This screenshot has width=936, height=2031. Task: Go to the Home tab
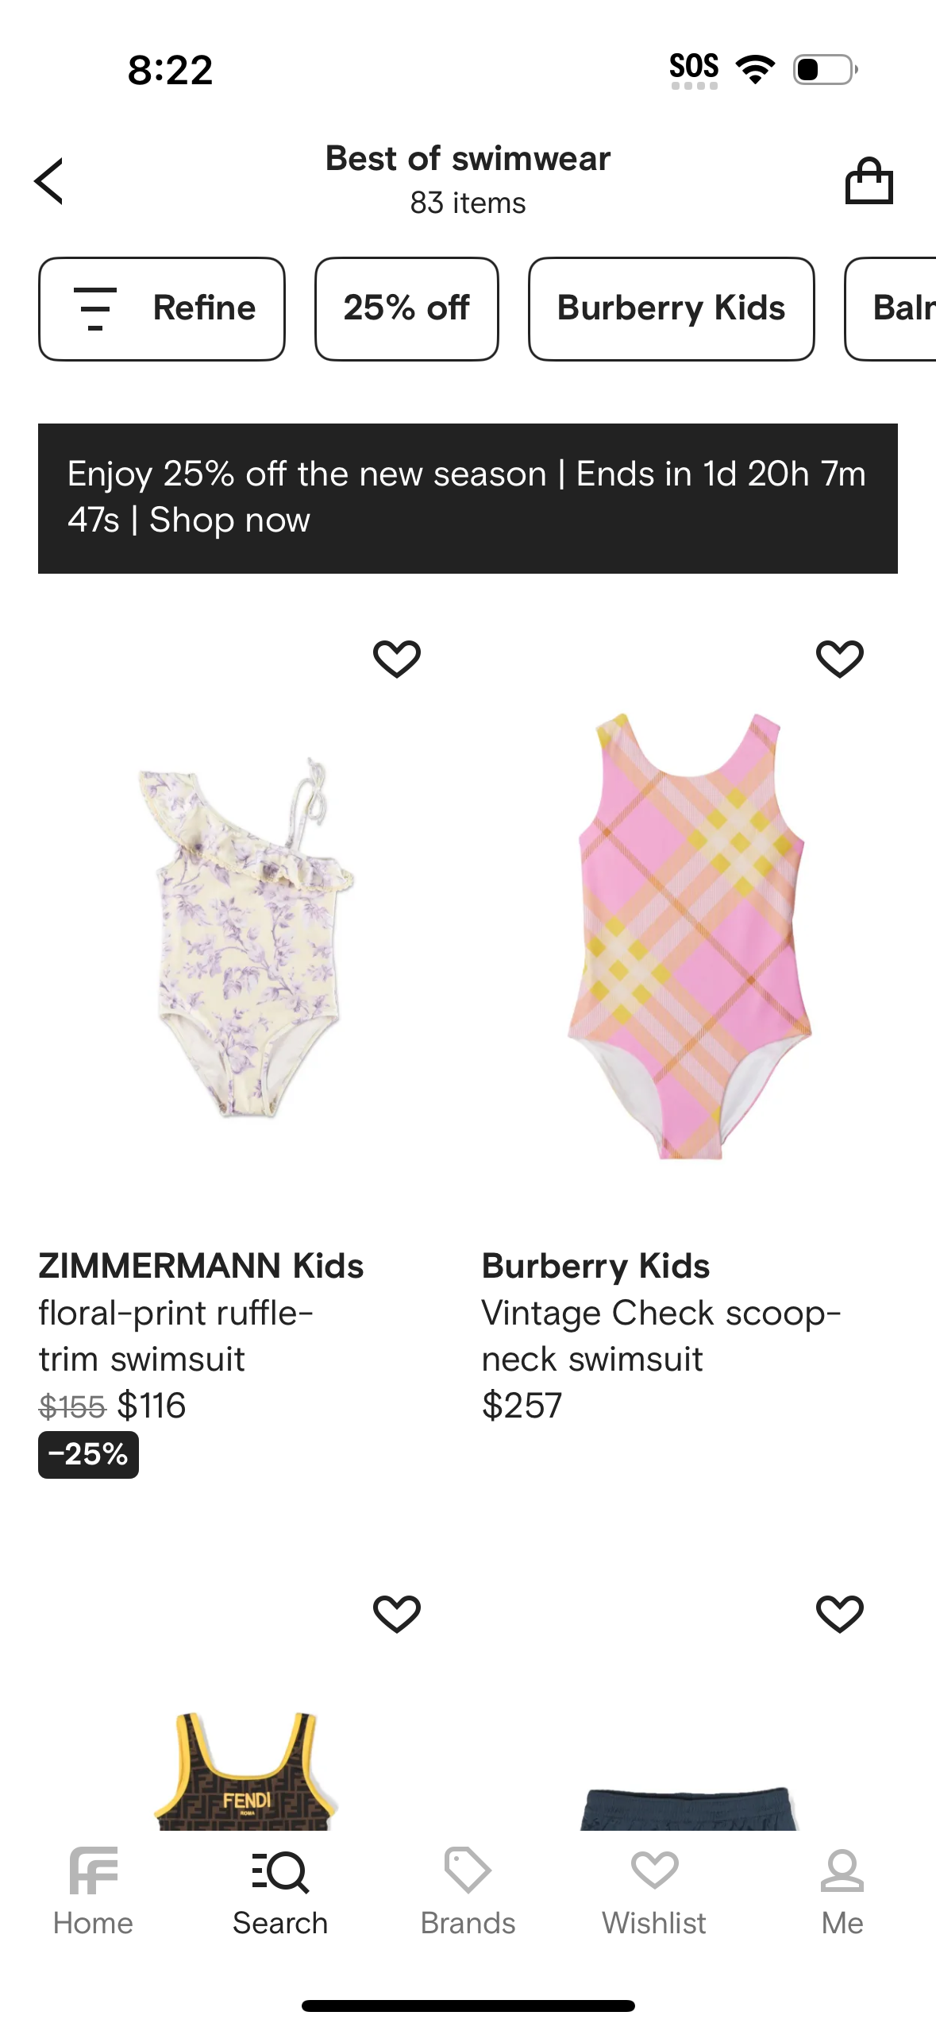click(x=93, y=1891)
